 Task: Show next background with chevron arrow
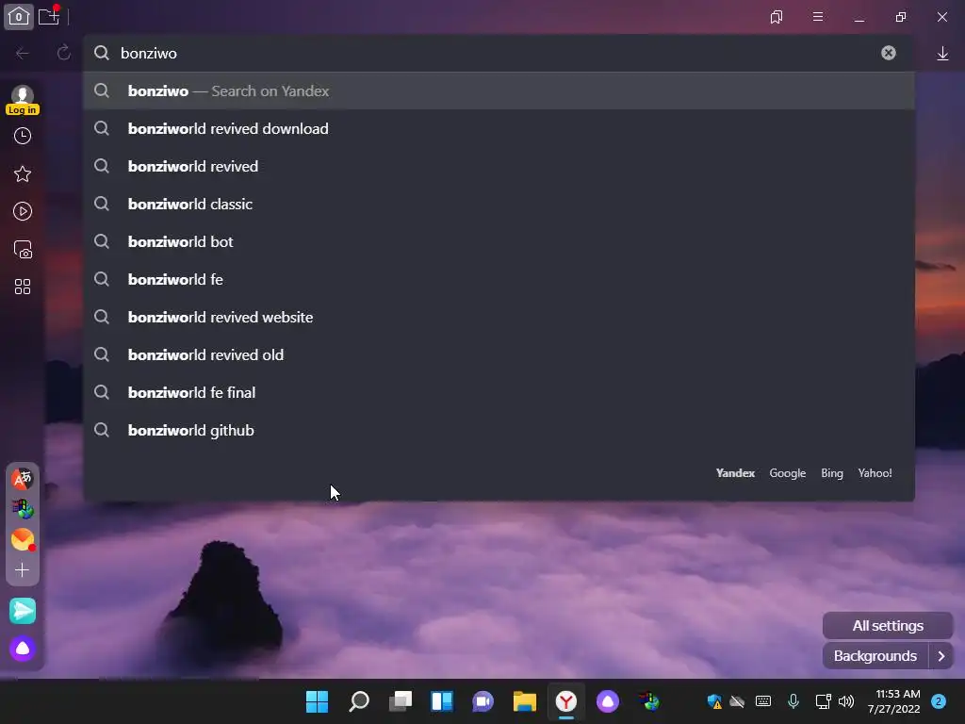click(x=941, y=656)
